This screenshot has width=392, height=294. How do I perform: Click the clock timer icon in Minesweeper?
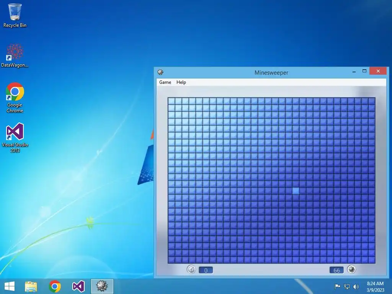[191, 269]
